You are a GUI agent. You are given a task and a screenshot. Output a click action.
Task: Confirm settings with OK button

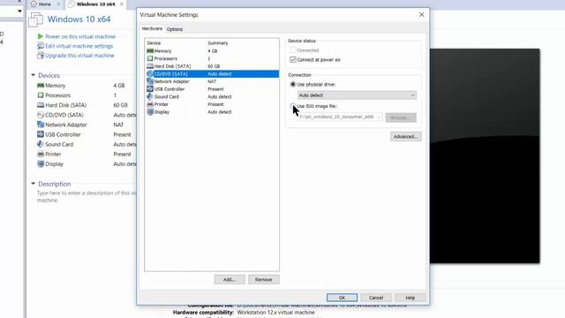point(342,298)
